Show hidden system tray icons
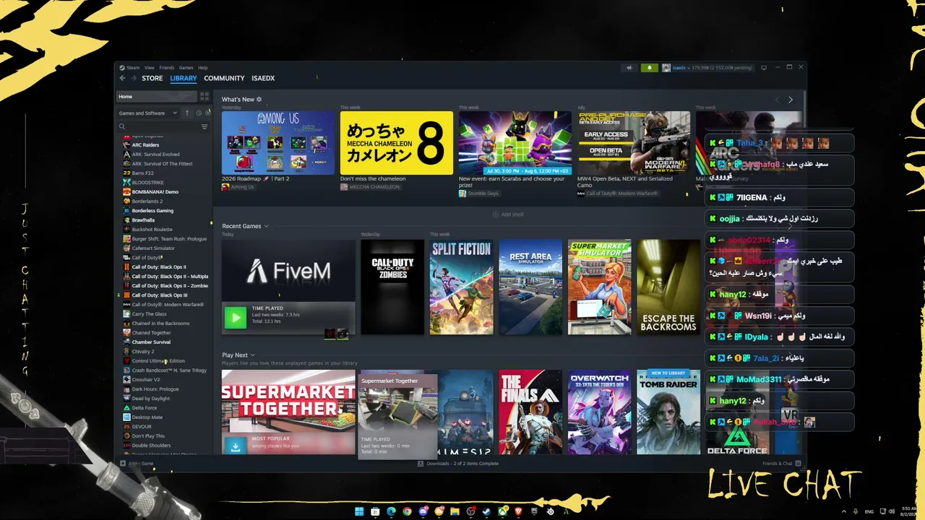925x520 pixels. point(843,511)
